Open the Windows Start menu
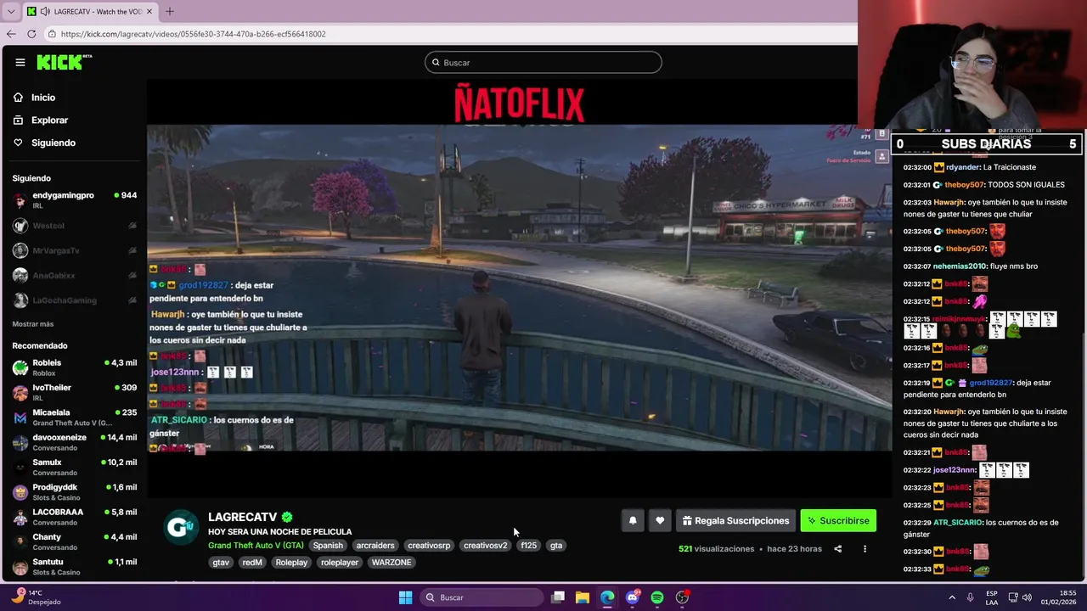The height and width of the screenshot is (611, 1087). (405, 597)
